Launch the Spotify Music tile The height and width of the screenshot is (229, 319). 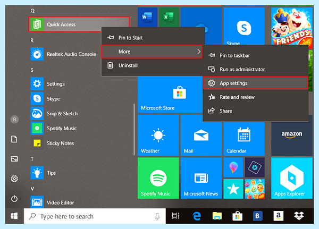[x=158, y=178]
